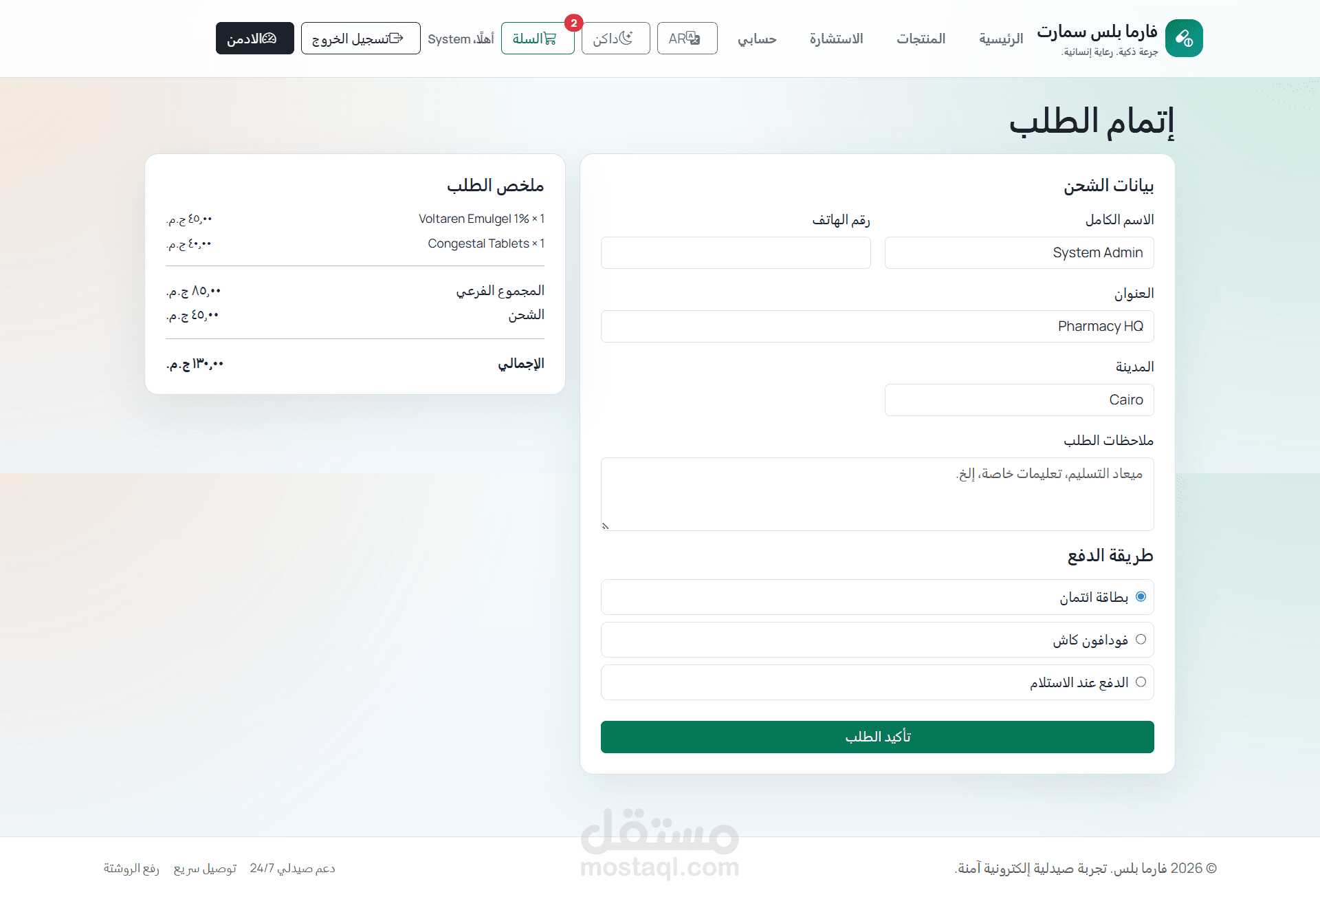Viewport: 1320px width, 899px height.
Task: Switch language via the AR translate icon
Action: pyautogui.click(x=694, y=39)
